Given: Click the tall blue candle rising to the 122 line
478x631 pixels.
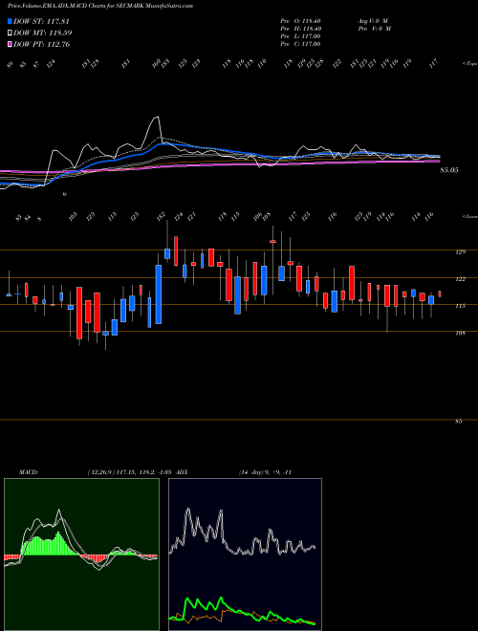Looking at the screenshot, I should pyautogui.click(x=159, y=294).
